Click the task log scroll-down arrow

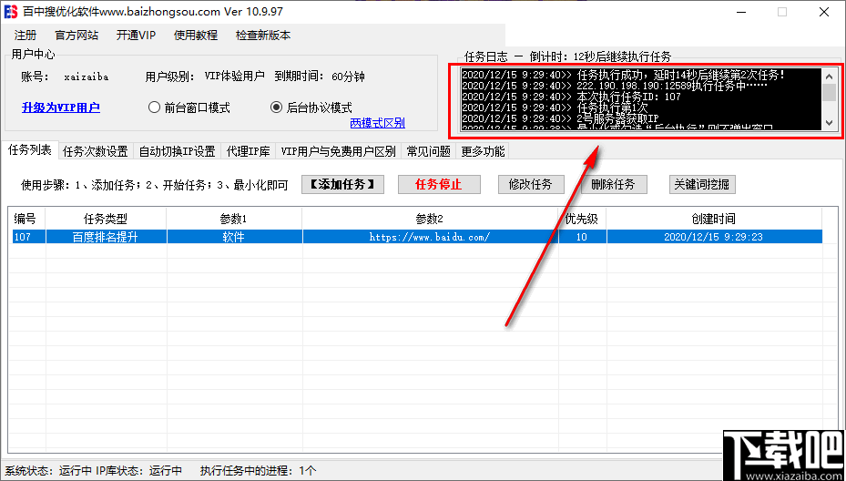[830, 123]
